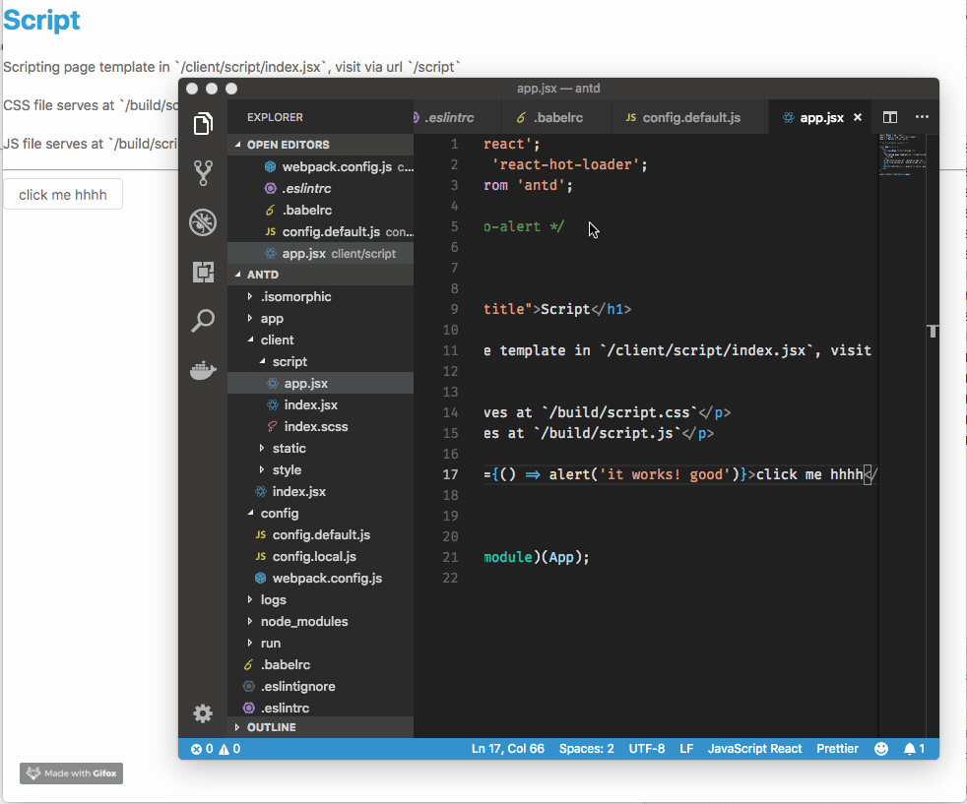Open index.scss file

click(321, 426)
